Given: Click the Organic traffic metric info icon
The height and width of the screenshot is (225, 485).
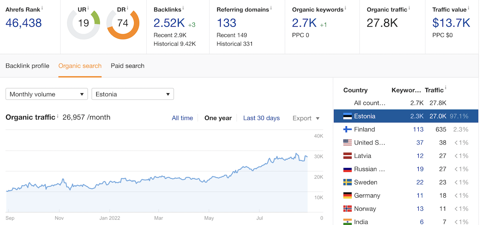Looking at the screenshot, I should (x=409, y=8).
